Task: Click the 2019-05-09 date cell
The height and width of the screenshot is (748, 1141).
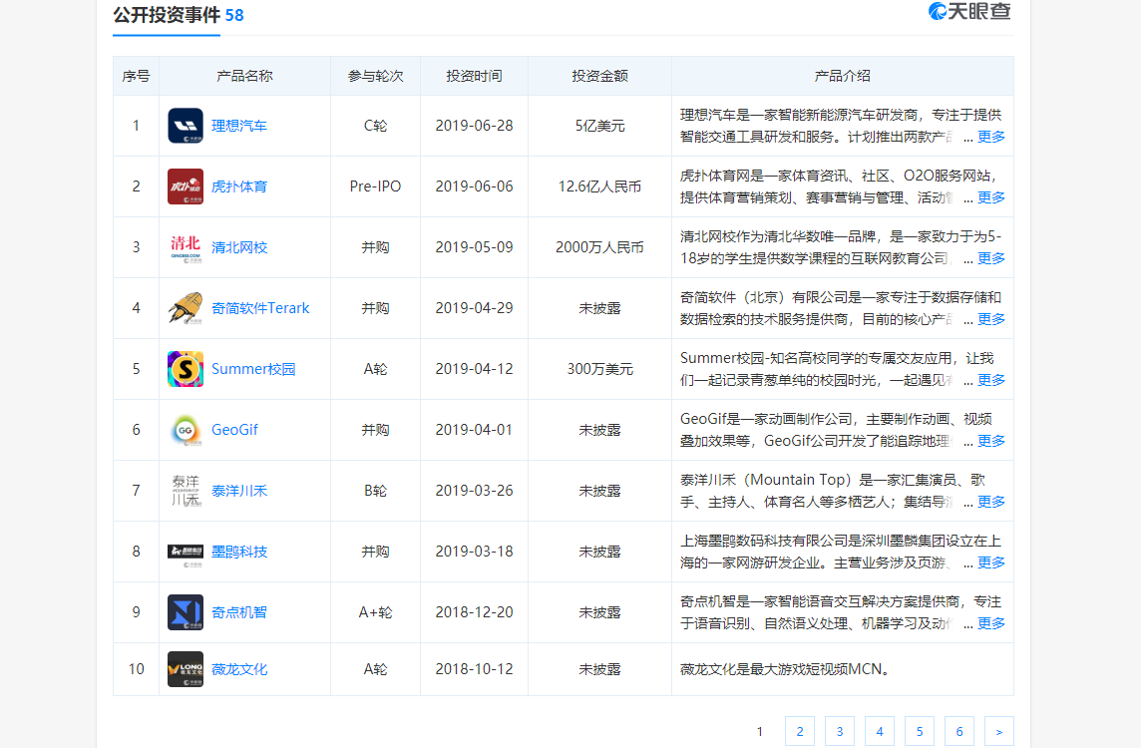Action: (x=475, y=247)
